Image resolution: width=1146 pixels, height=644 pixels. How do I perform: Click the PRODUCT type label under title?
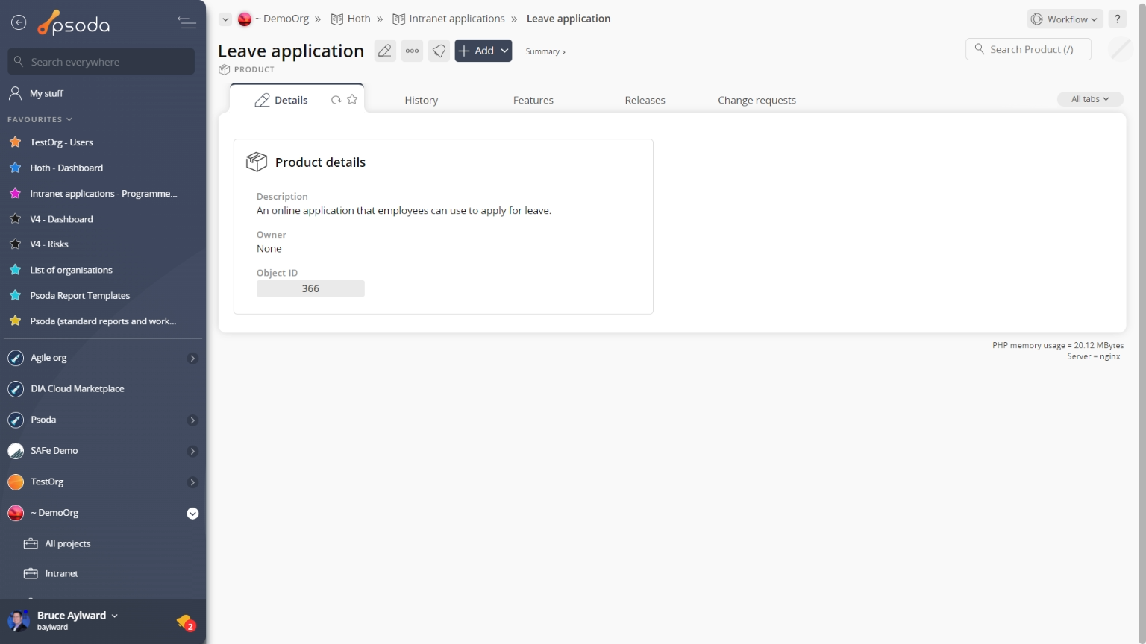coord(254,69)
